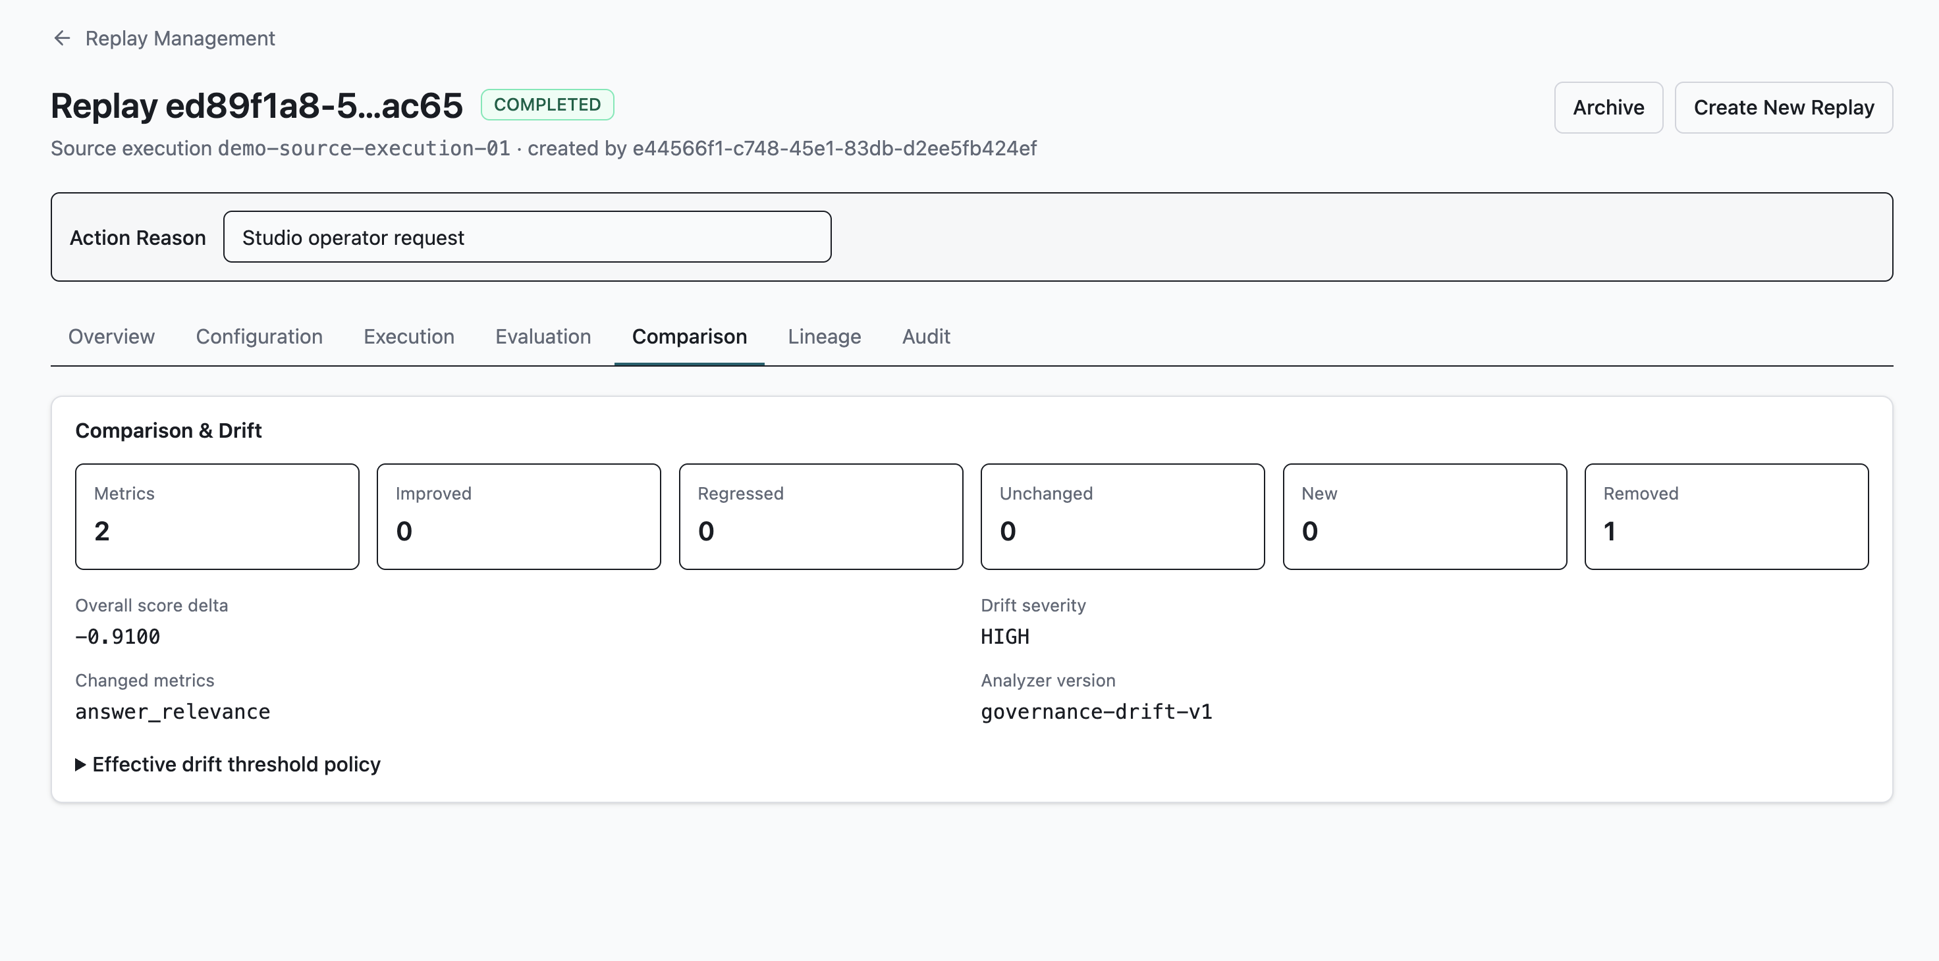
Task: Click the Analyzer version label
Action: tap(1048, 681)
